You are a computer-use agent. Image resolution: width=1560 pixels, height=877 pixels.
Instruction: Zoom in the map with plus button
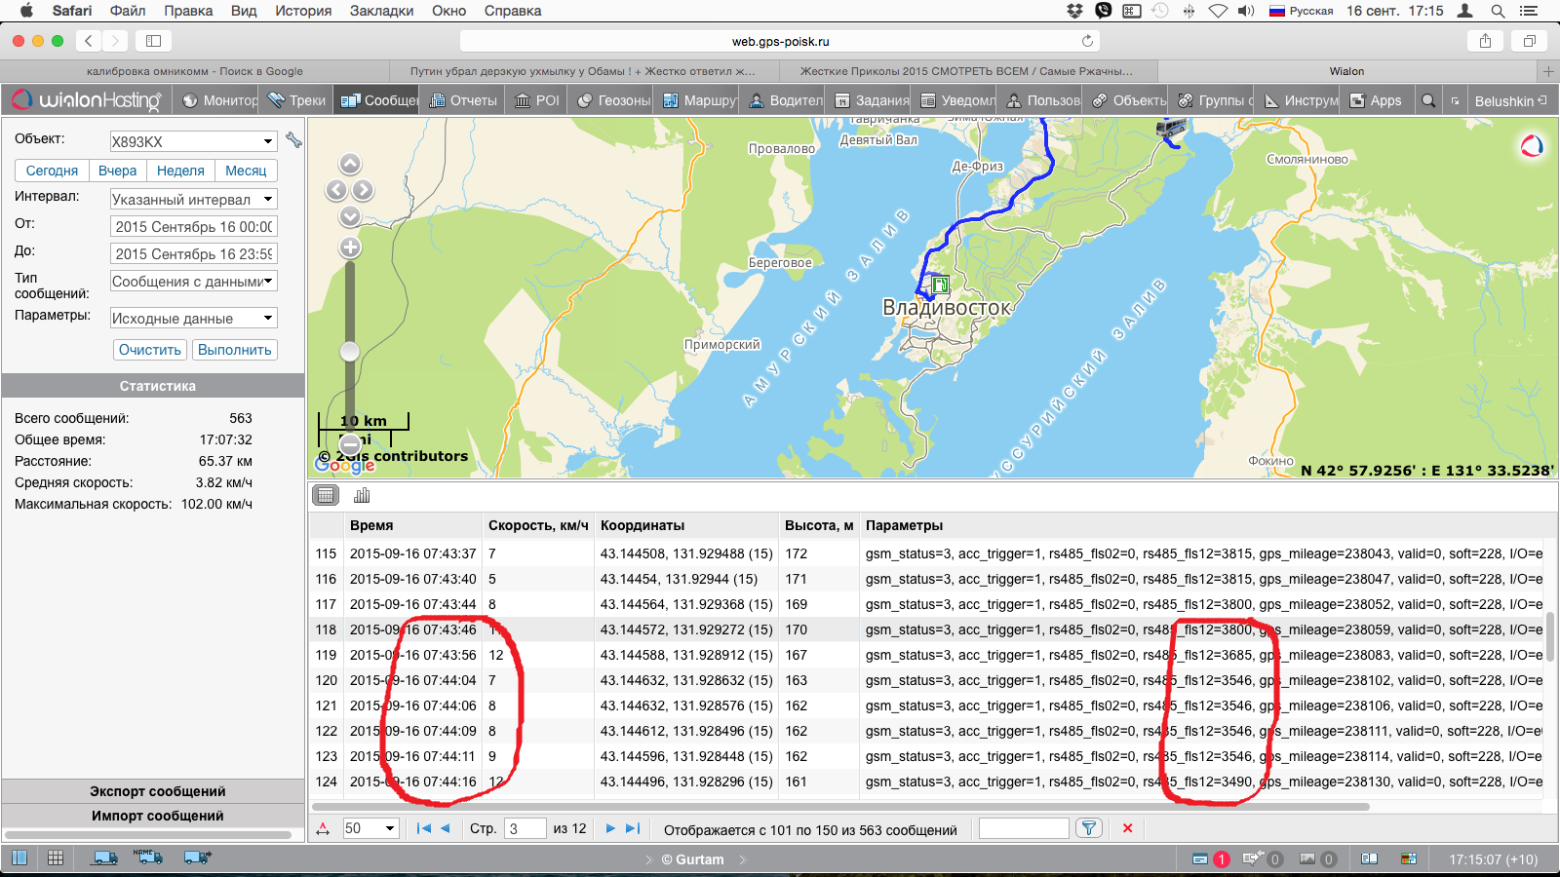pyautogui.click(x=350, y=248)
